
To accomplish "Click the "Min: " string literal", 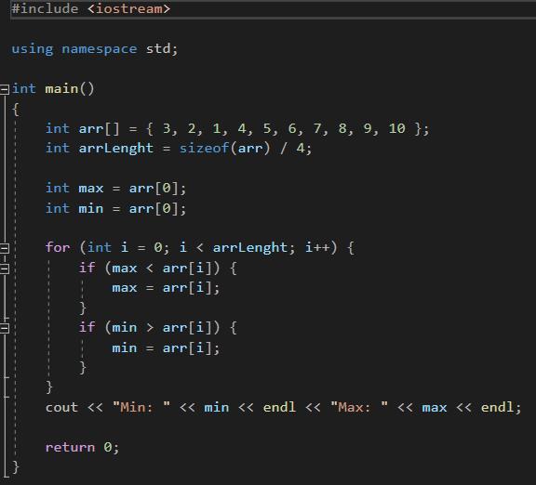I will 141,407.
